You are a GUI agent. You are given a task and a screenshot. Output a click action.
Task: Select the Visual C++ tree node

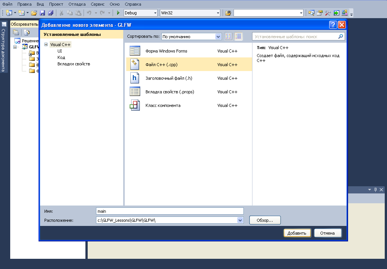coord(60,45)
